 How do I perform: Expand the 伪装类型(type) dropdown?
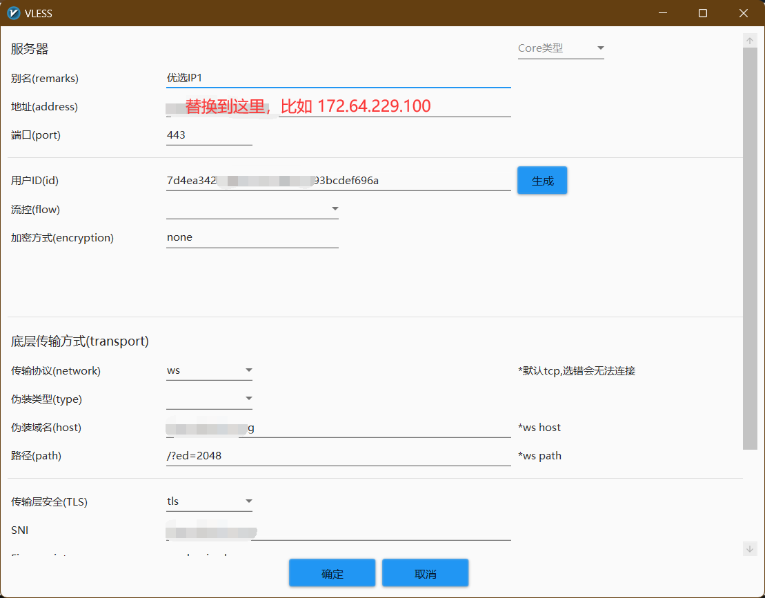209,399
